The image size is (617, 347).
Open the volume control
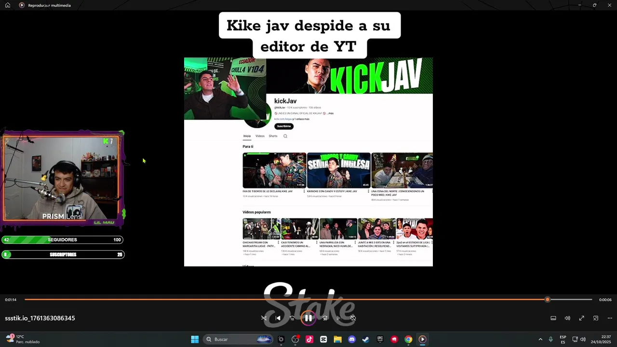coord(567,318)
